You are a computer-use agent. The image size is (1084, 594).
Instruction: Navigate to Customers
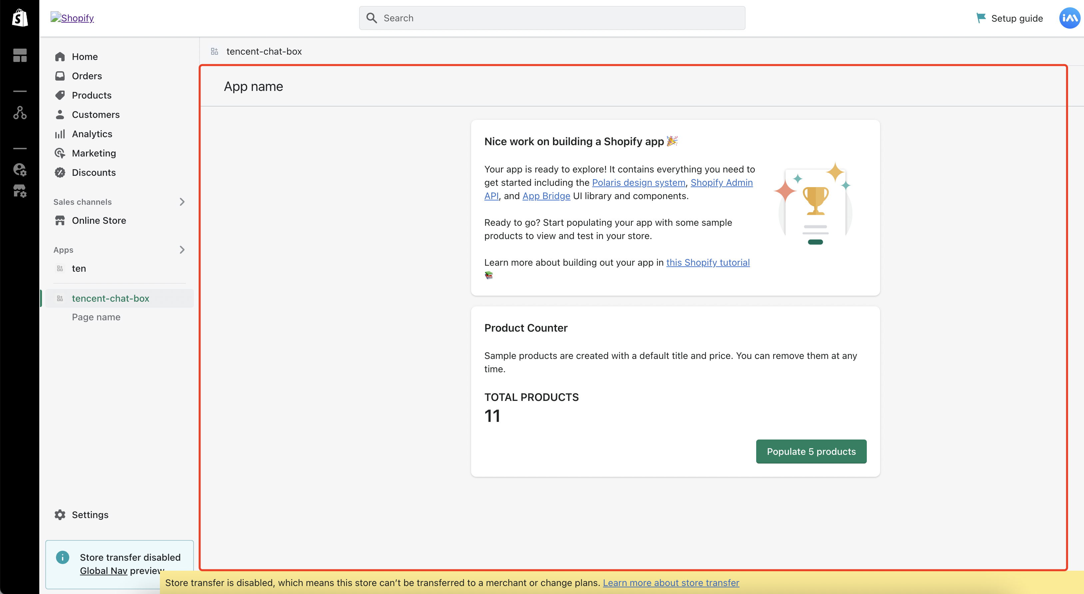point(96,115)
